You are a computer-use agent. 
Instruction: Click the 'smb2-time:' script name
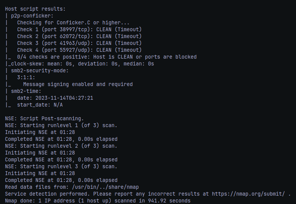pos(26,91)
